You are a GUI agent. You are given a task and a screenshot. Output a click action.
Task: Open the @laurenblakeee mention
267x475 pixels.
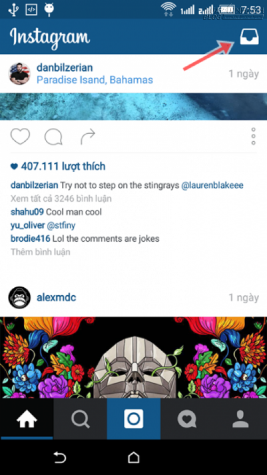tap(213, 186)
